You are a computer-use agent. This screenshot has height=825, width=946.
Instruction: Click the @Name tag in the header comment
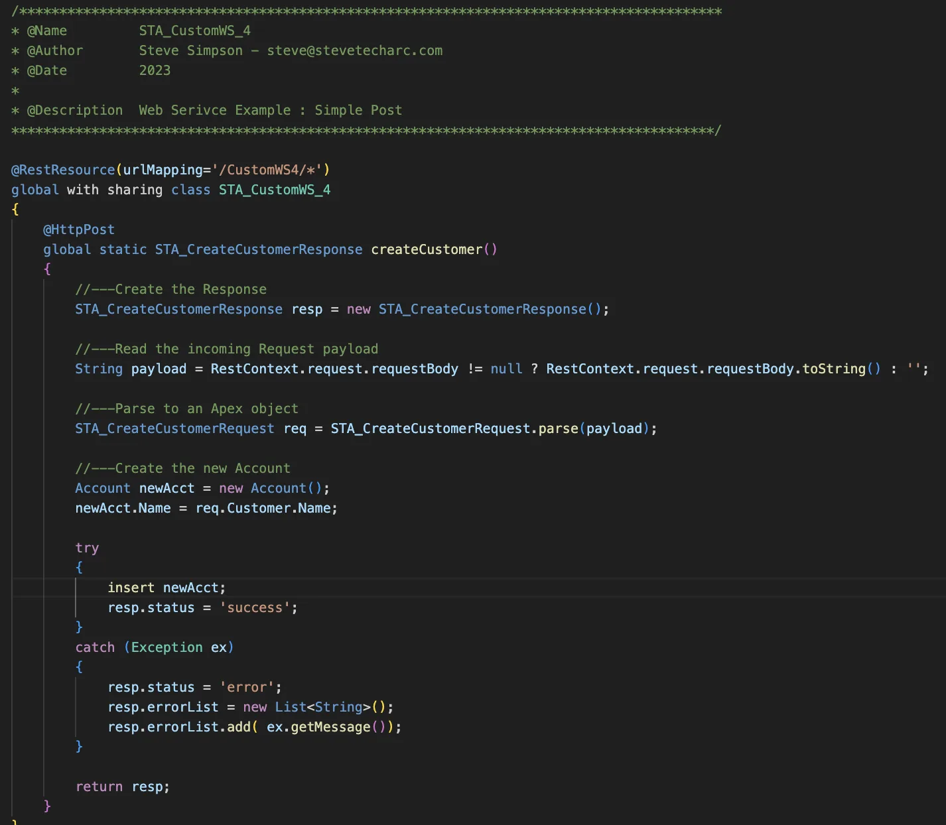(46, 31)
